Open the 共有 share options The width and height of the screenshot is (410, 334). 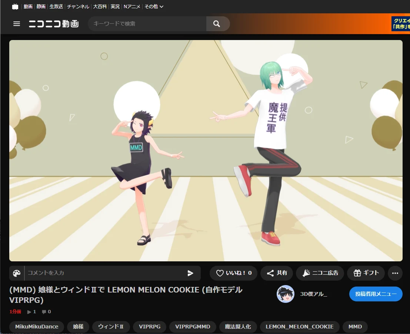(277, 273)
